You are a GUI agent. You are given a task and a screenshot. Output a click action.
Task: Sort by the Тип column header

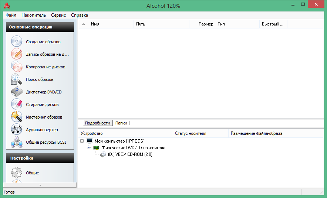click(x=237, y=24)
